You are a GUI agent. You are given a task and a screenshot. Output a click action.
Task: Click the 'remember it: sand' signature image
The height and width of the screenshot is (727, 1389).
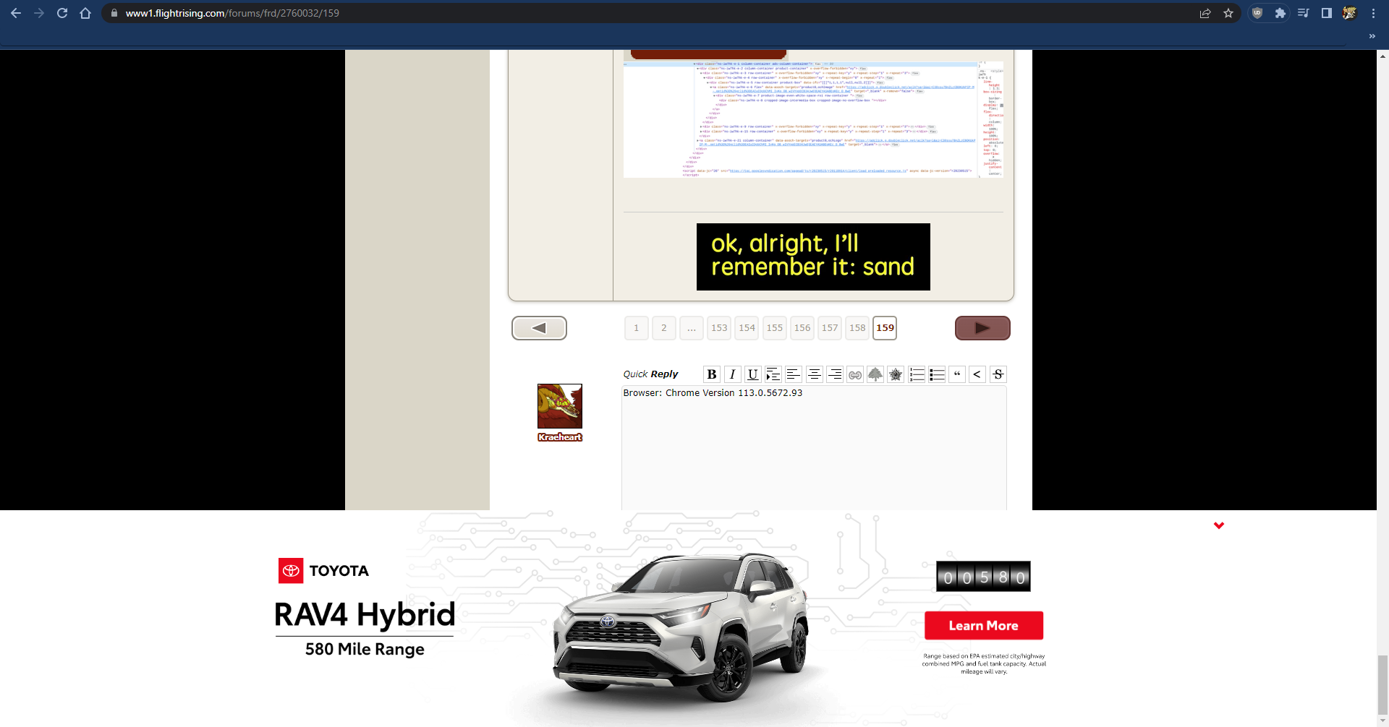tap(813, 257)
